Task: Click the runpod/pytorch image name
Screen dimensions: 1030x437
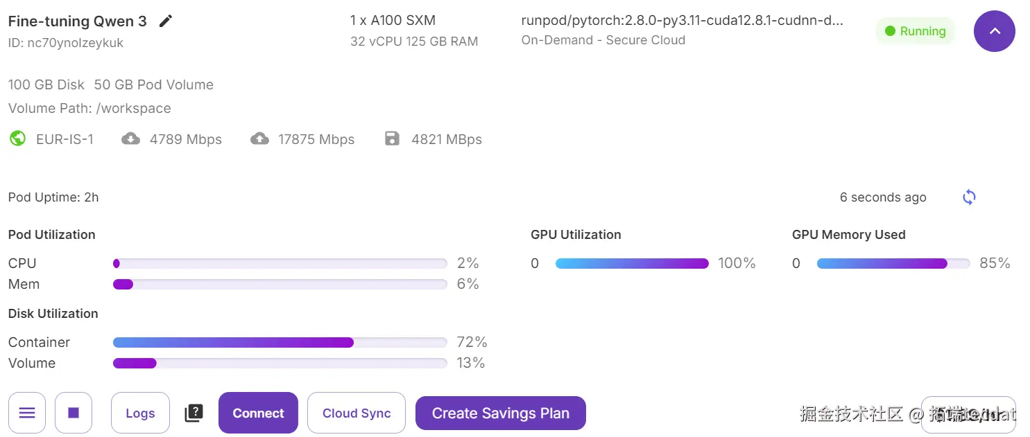Action: tap(682, 20)
